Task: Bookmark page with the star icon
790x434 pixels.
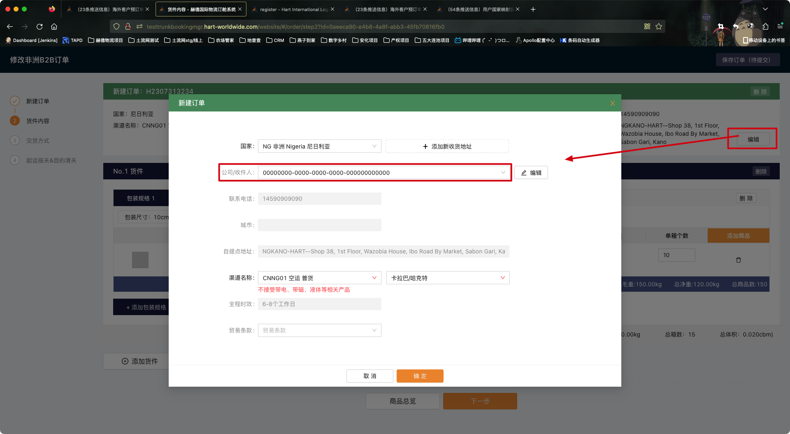Action: point(659,27)
